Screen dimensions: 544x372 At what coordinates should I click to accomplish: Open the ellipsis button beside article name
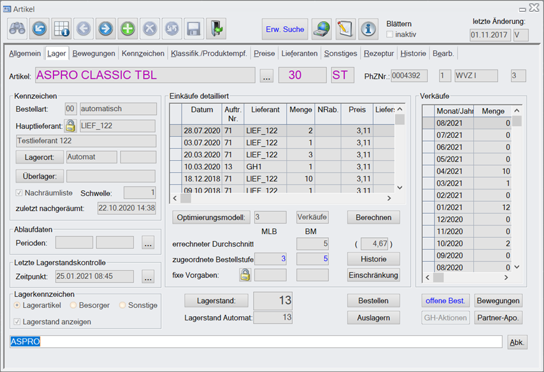[267, 76]
